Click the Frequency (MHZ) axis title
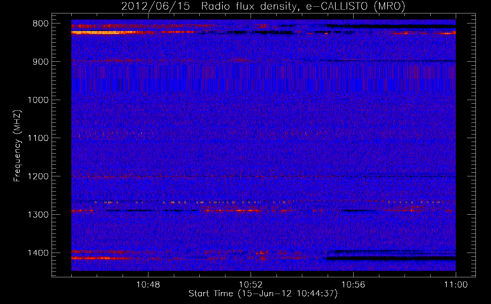 pos(18,146)
